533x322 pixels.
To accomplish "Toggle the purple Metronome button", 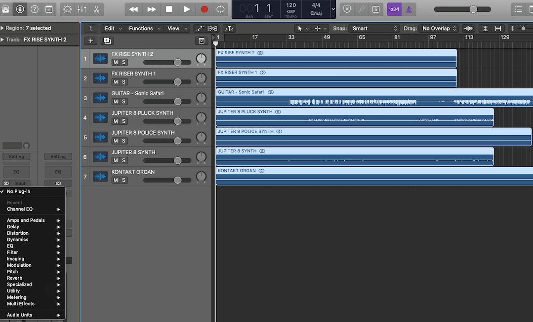I will tap(409, 9).
